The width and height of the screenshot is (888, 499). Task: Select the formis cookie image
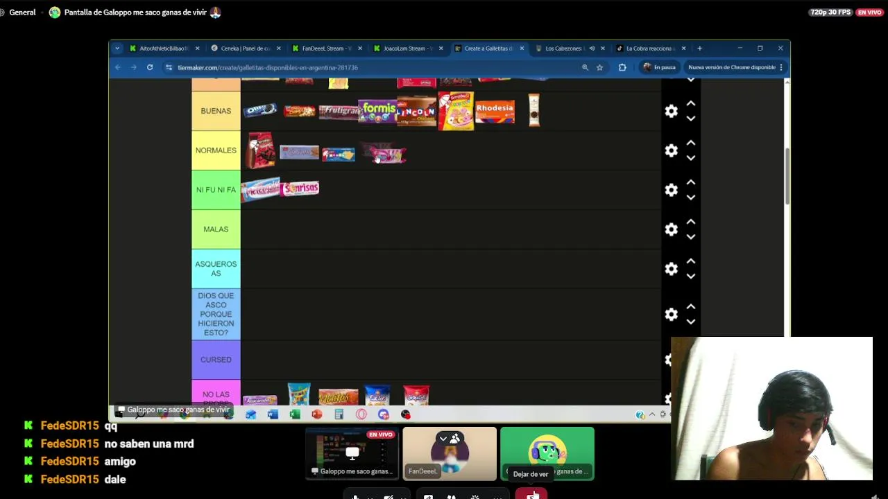378,111
